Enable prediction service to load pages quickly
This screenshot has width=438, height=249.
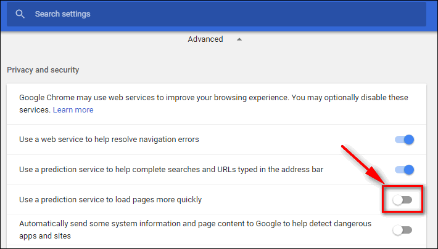(x=402, y=200)
